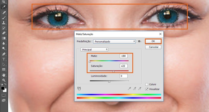
Task: Click the Cancelar button
Action: pyautogui.click(x=153, y=47)
